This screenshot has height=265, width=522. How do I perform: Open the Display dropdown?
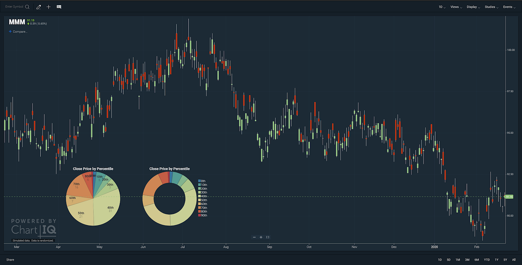coord(473,7)
